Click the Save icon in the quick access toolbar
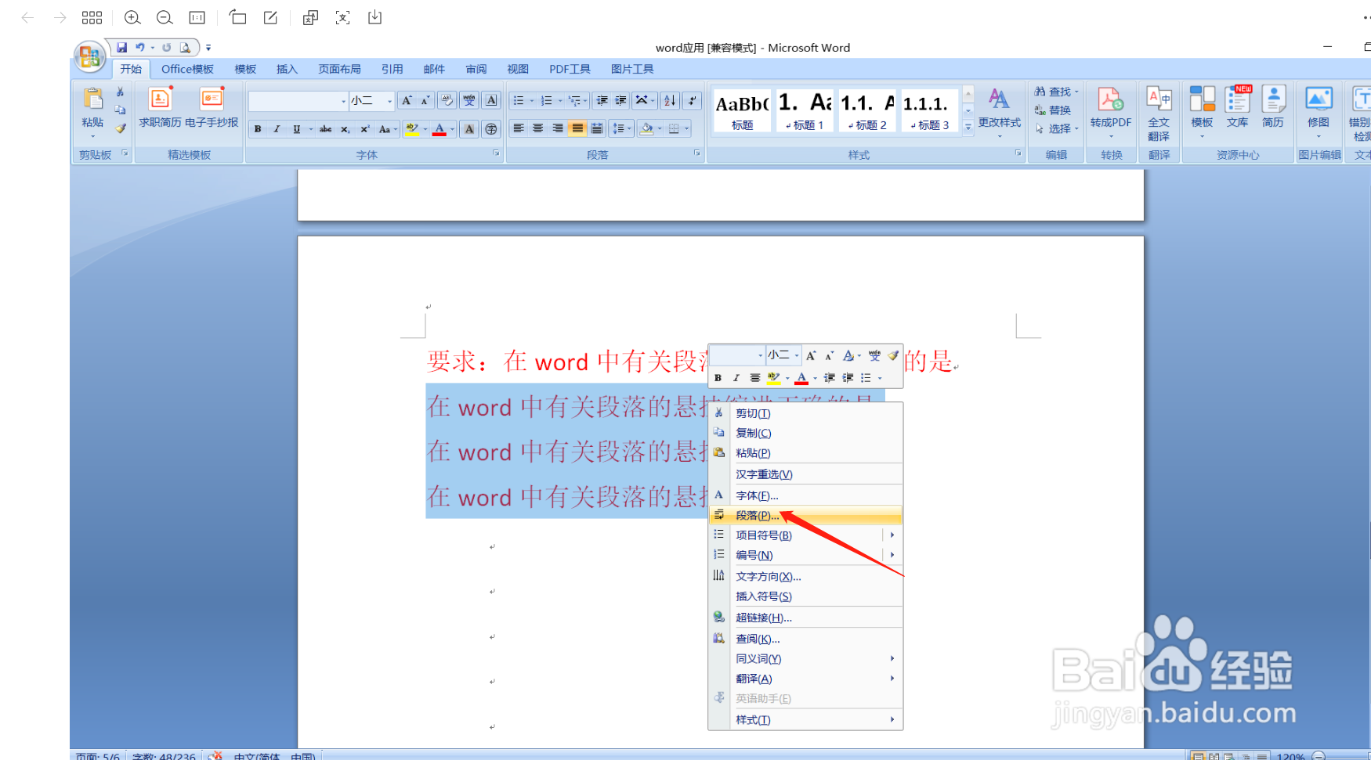The height and width of the screenshot is (760, 1371). (121, 48)
